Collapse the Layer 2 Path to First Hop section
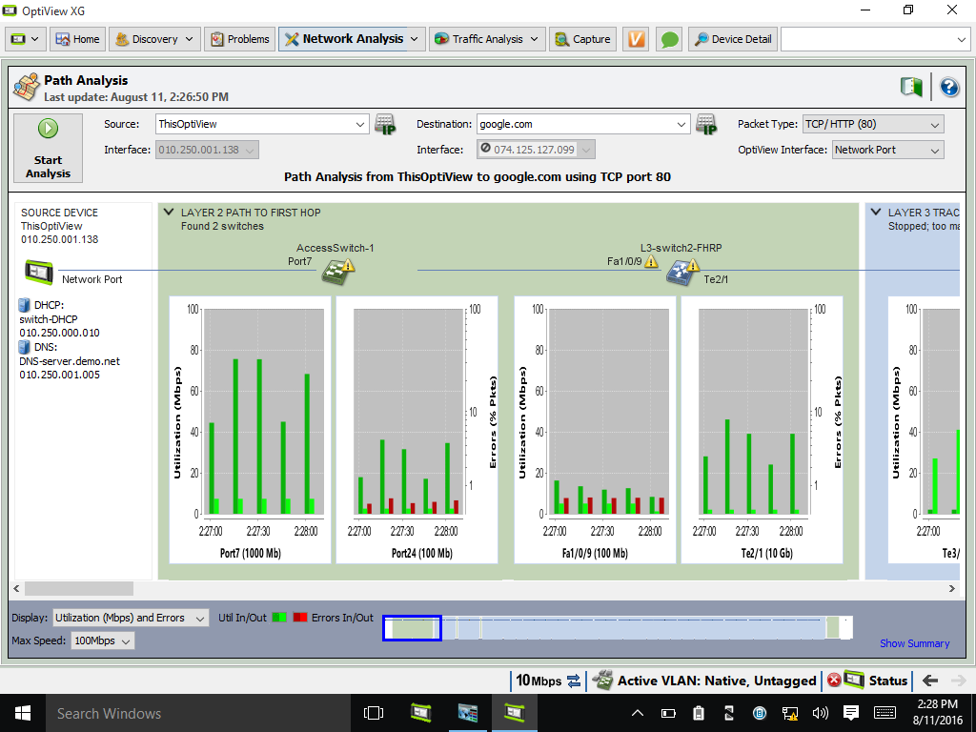The image size is (976, 732). click(169, 213)
